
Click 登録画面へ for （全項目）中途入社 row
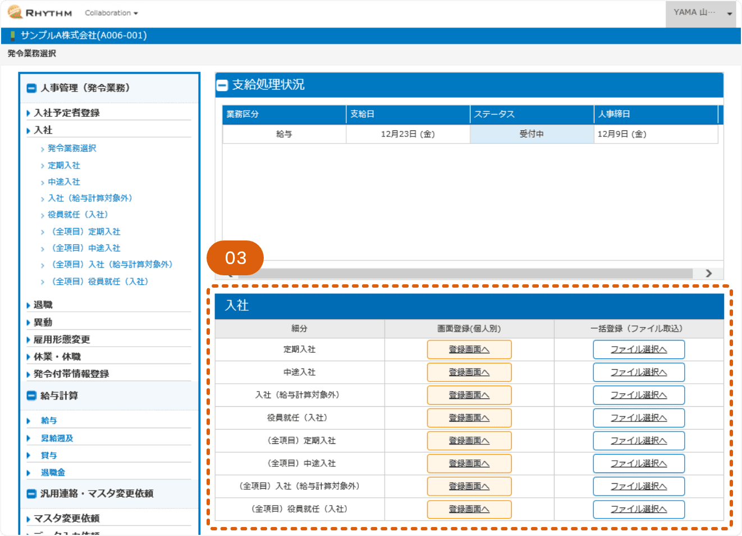(x=469, y=464)
